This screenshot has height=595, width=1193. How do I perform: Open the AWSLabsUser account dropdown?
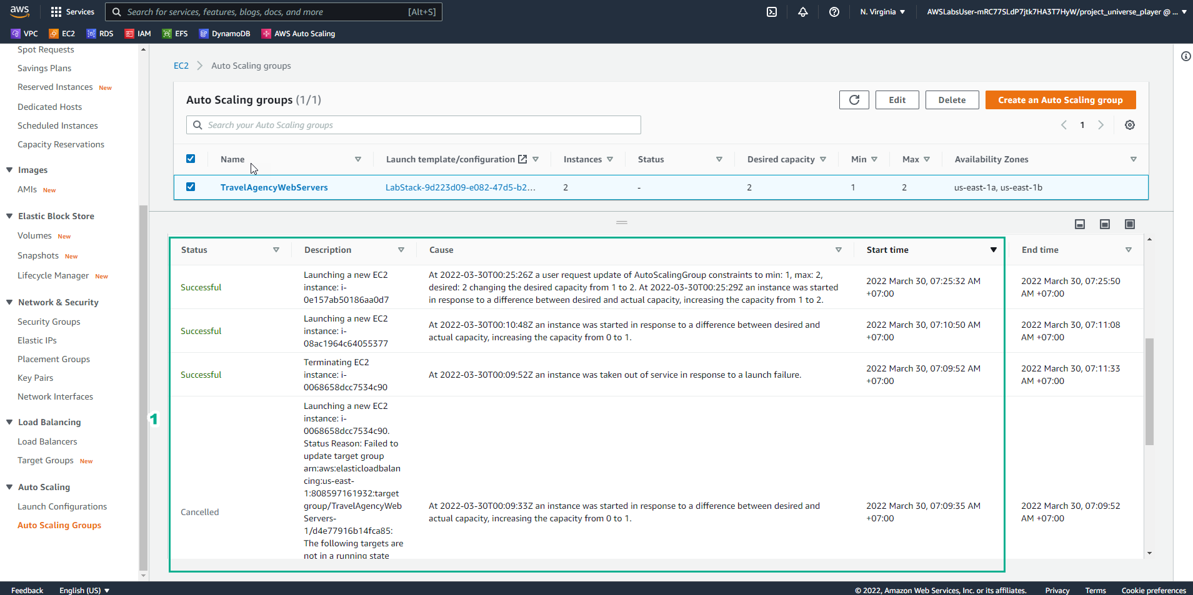tap(1057, 12)
